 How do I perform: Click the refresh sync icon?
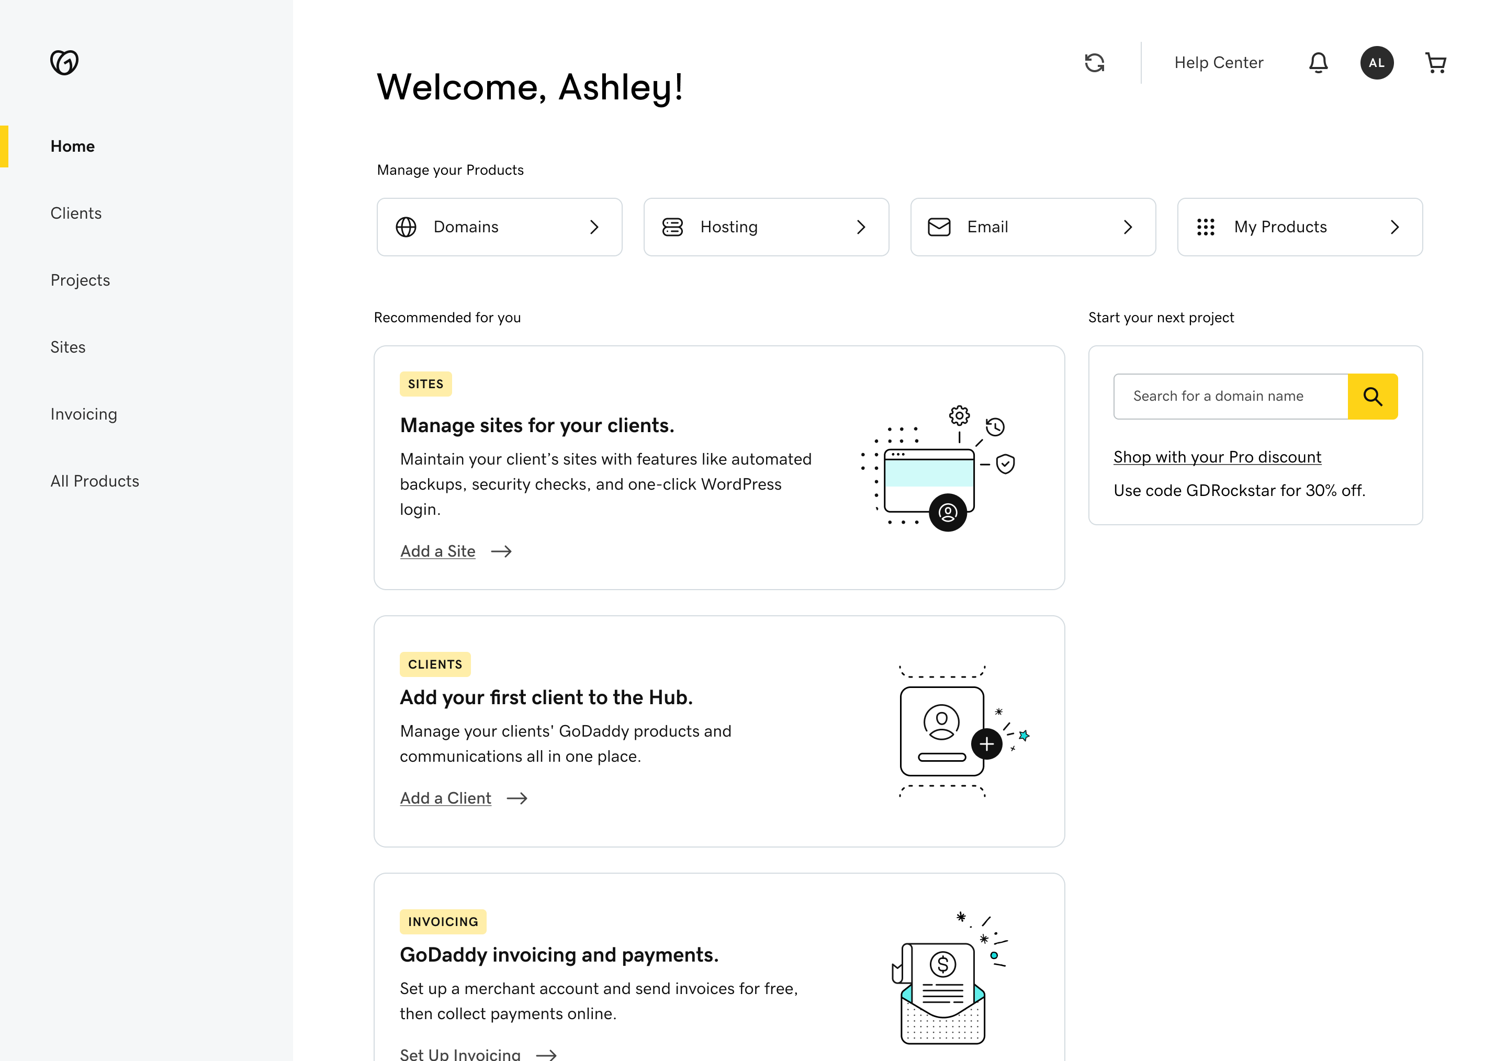1094,63
